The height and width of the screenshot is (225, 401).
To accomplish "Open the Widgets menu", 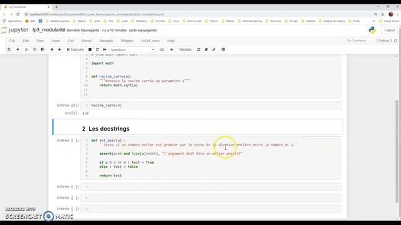I will [127, 41].
